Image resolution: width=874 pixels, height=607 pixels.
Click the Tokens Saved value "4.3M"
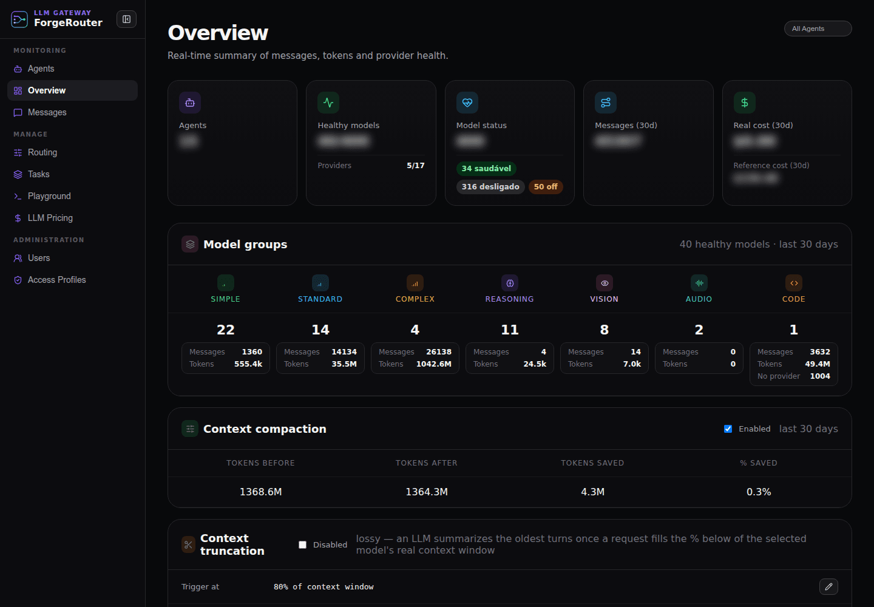[593, 492]
